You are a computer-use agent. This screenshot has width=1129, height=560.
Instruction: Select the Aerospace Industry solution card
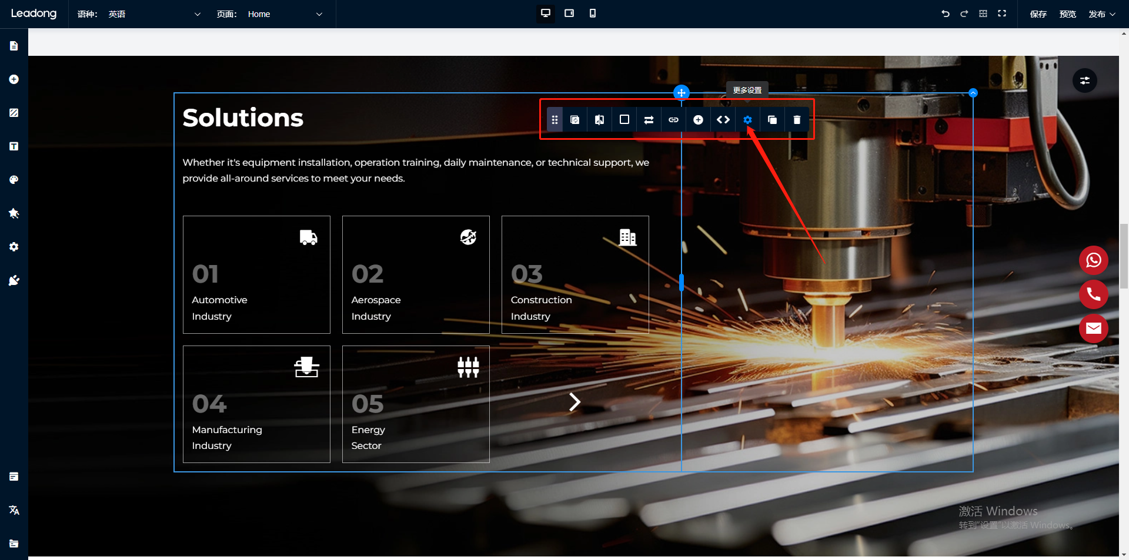[x=416, y=274]
